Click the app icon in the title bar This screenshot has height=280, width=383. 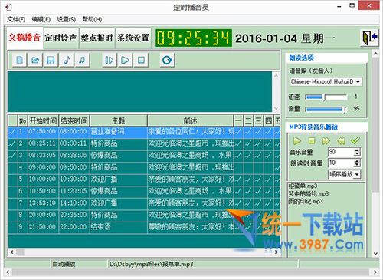8,7
